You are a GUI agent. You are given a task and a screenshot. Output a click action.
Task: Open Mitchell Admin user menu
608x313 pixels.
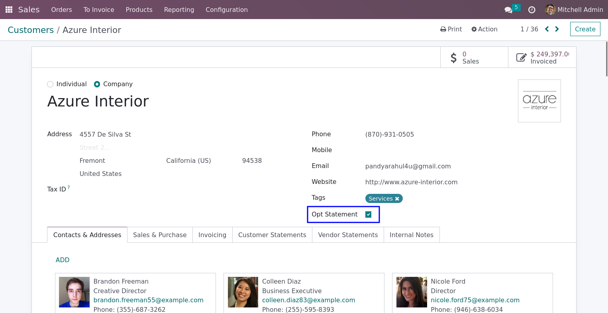click(x=574, y=10)
